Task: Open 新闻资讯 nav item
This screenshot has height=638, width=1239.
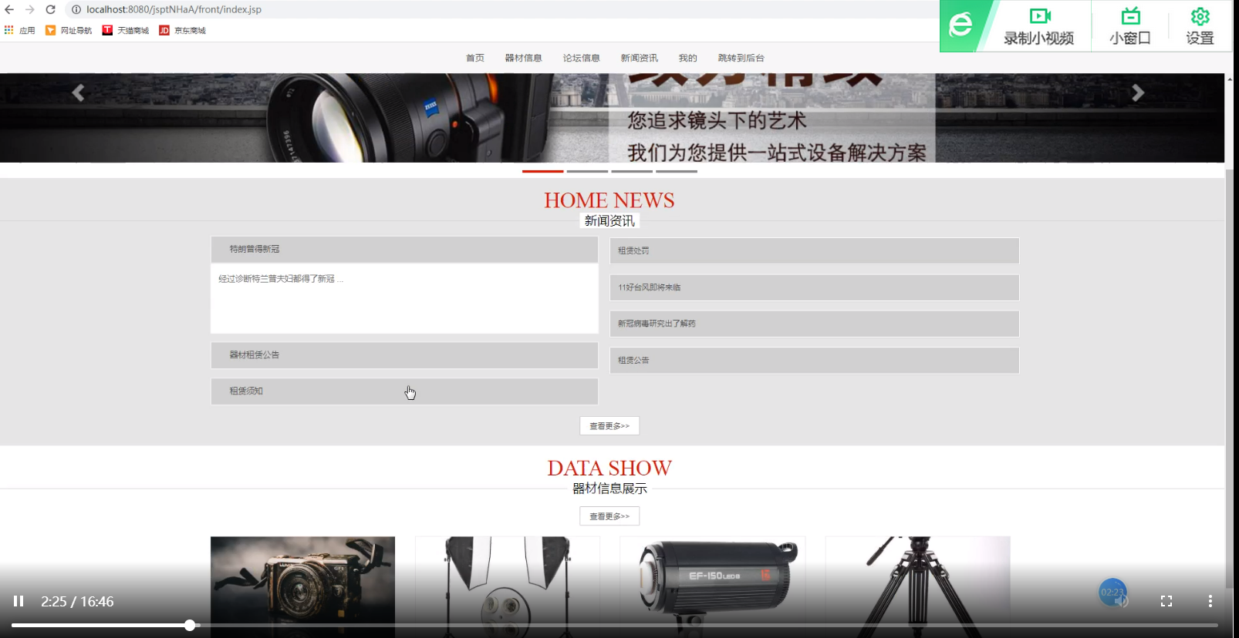Action: pyautogui.click(x=640, y=58)
